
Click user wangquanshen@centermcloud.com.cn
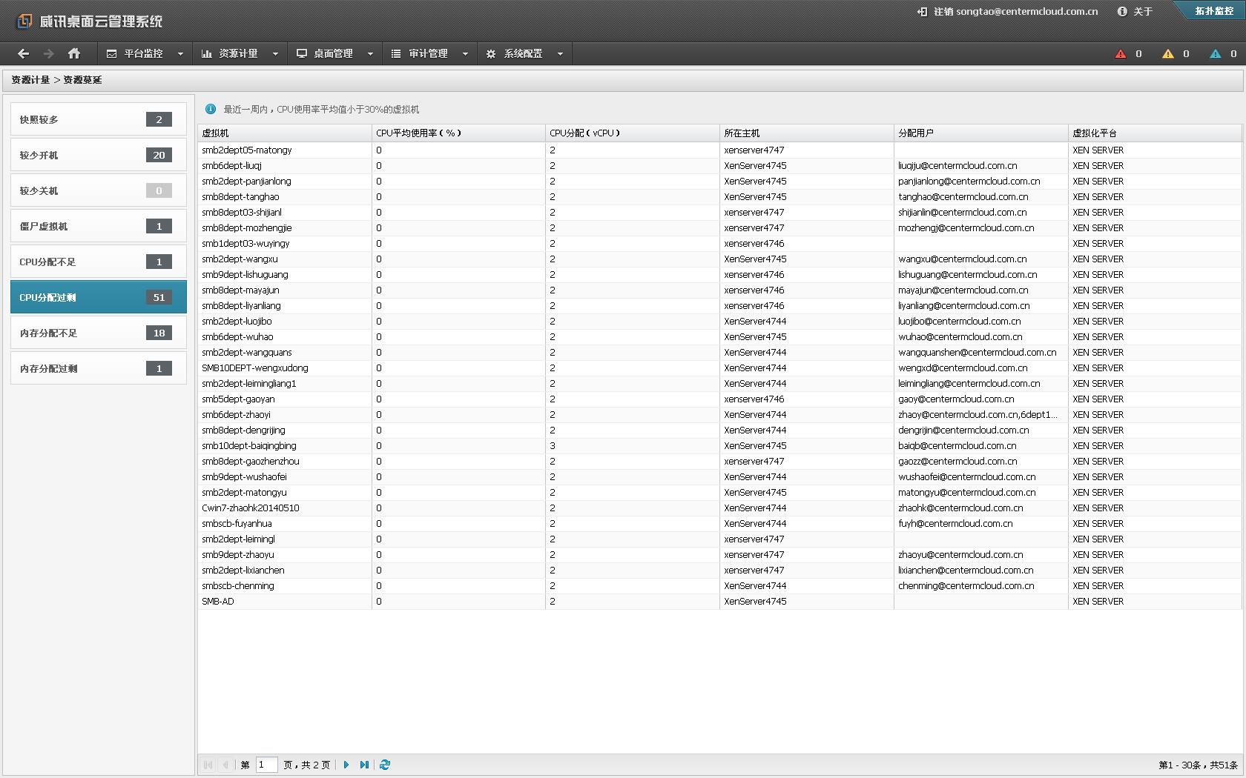(x=977, y=352)
